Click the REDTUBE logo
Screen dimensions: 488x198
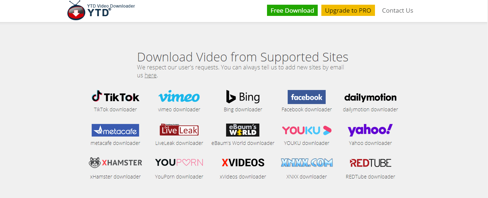coord(370,163)
